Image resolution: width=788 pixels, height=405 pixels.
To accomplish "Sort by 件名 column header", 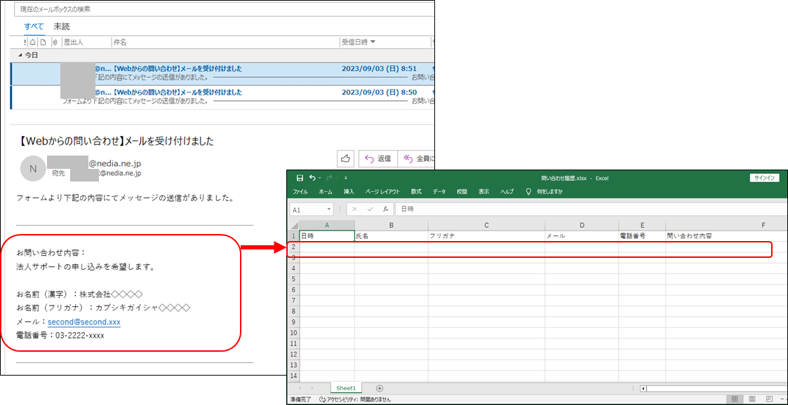I will tap(226, 42).
